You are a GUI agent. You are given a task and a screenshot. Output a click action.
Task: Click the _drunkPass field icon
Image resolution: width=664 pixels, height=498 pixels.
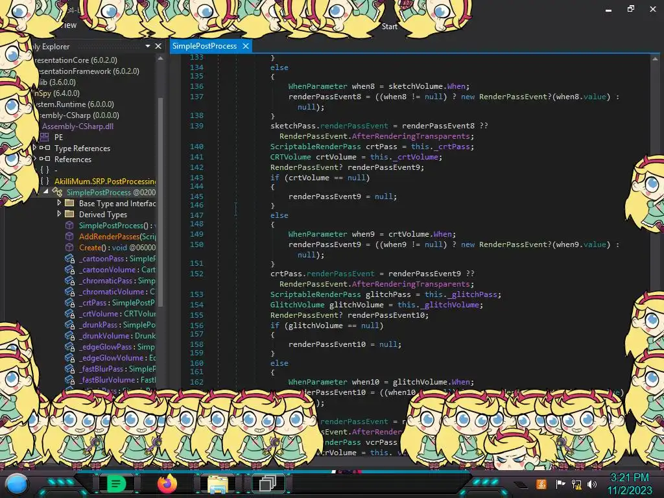point(69,324)
